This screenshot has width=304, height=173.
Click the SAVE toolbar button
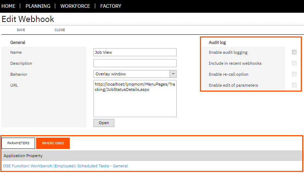coord(21,30)
